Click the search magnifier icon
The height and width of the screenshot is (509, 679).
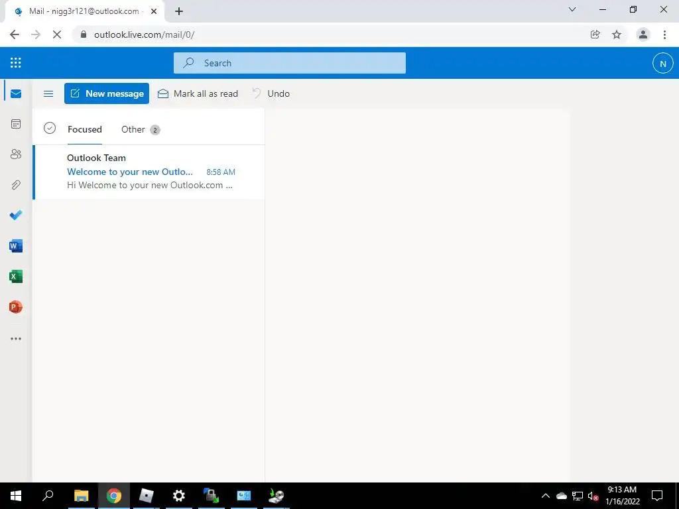pos(188,63)
